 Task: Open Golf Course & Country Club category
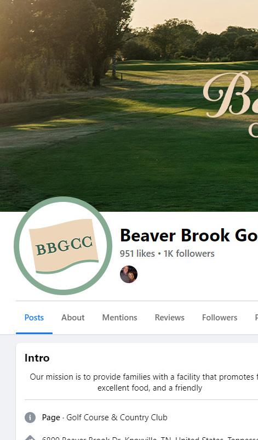point(117,418)
